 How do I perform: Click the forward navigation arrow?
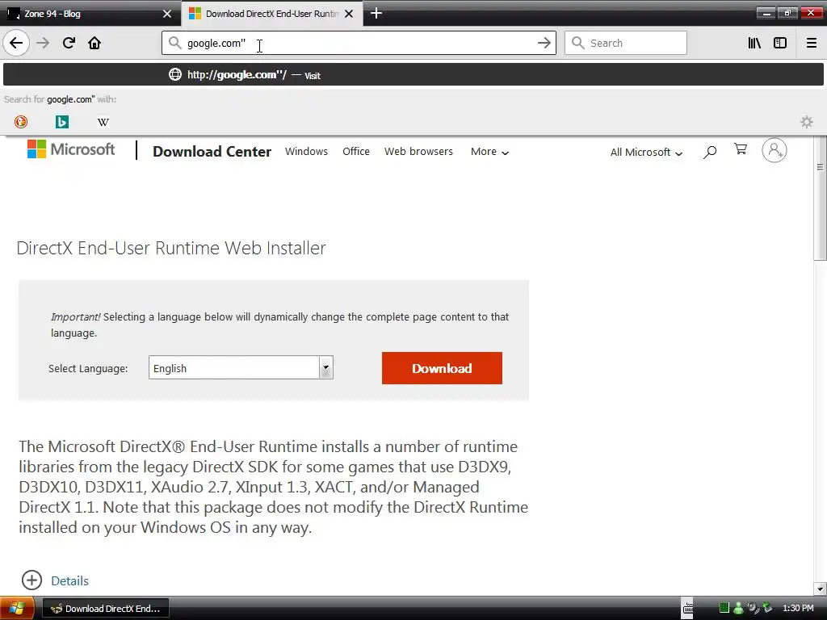pos(44,43)
